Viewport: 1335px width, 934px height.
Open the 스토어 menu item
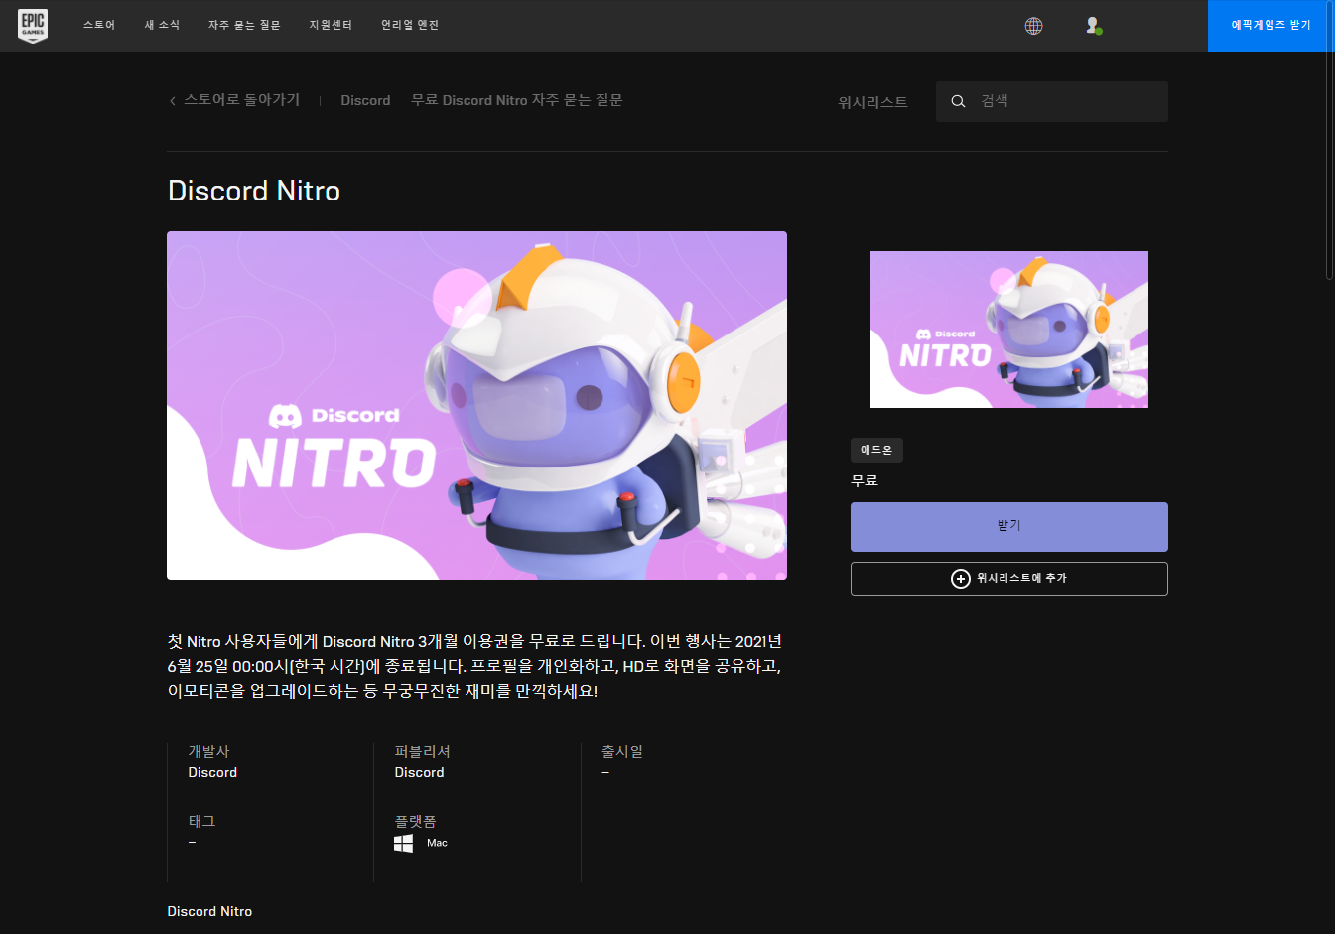pos(99,25)
